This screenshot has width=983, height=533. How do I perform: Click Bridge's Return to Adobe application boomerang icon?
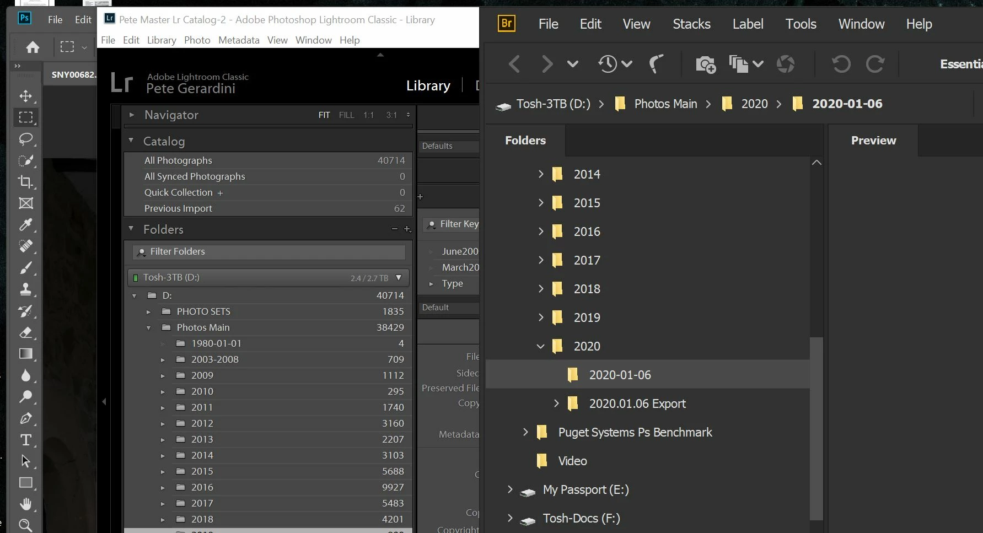(656, 64)
